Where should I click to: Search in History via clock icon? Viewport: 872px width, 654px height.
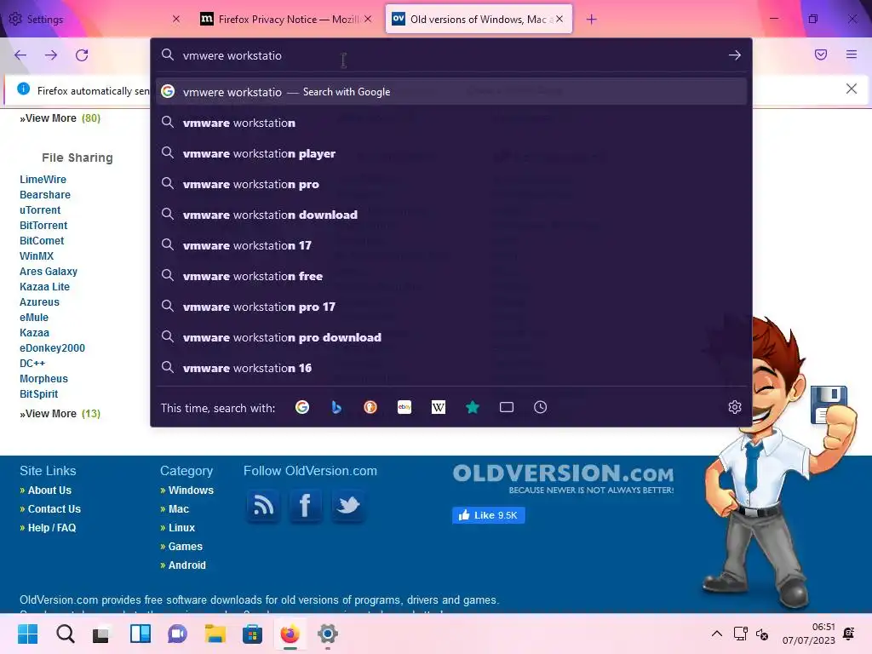tap(541, 408)
